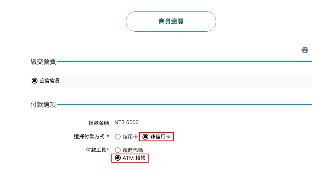Select the 公會會員 radio button circle
This screenshot has height=169, width=333.
click(34, 81)
